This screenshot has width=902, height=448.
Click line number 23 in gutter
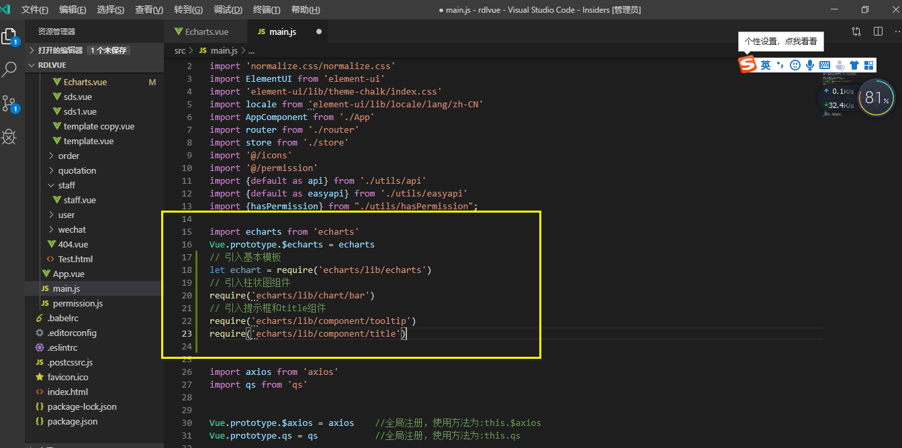pos(187,333)
